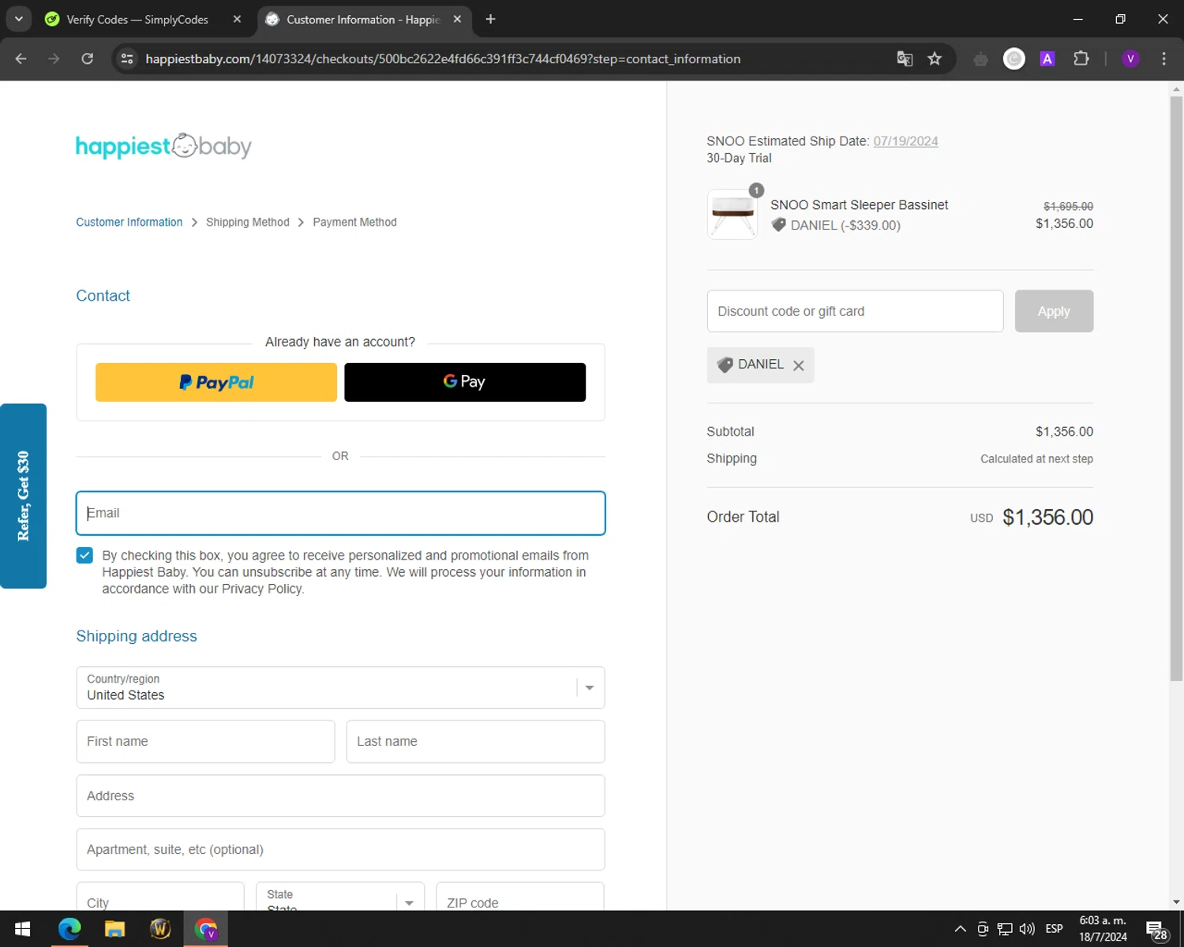Click the robot extension icon in toolbar
1184x947 pixels.
[x=980, y=58]
